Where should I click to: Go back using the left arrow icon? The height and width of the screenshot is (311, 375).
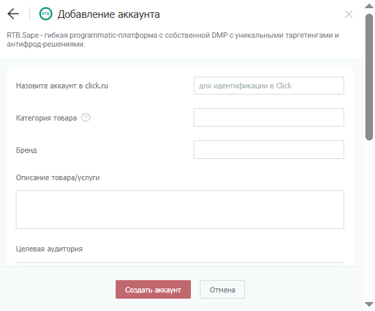click(13, 14)
